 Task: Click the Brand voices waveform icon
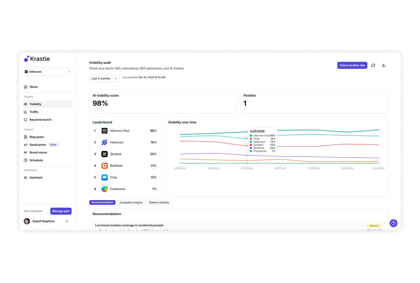click(26, 152)
